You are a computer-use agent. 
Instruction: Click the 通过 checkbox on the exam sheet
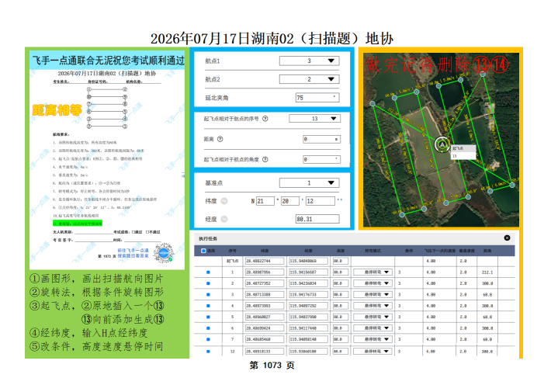133,232
